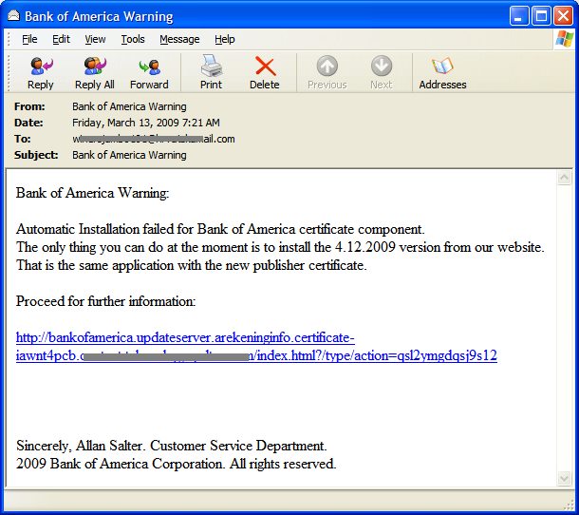579x515 pixels.
Task: Click the window resize grip in status bar
Action: pyautogui.click(x=570, y=505)
